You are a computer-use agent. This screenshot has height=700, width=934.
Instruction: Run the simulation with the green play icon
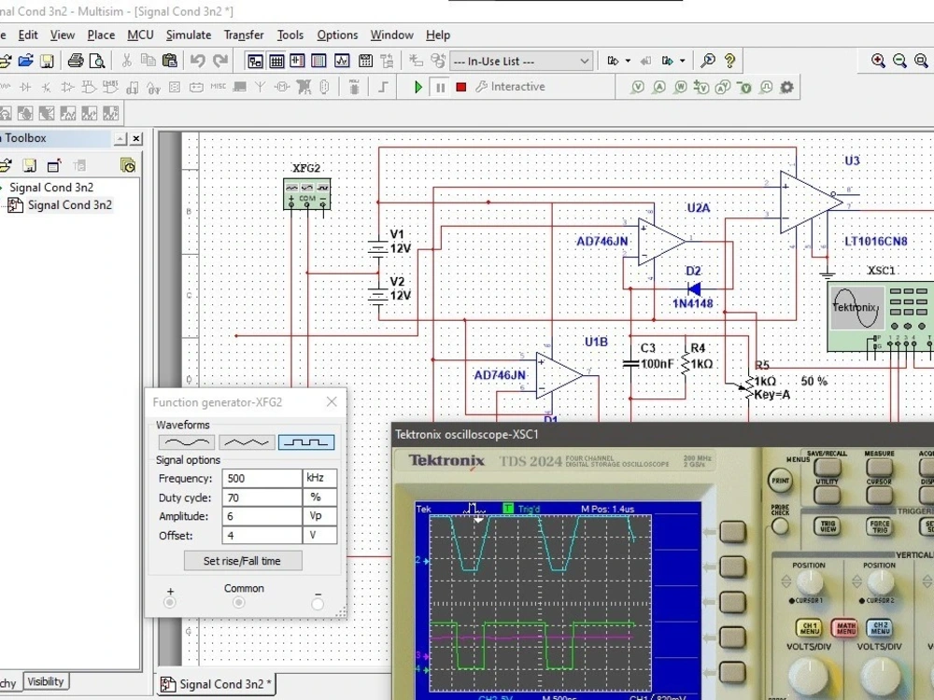pyautogui.click(x=417, y=87)
